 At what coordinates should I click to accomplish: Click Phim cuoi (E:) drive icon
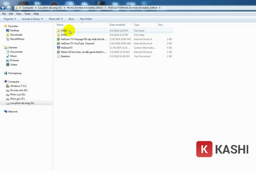coord(8,94)
